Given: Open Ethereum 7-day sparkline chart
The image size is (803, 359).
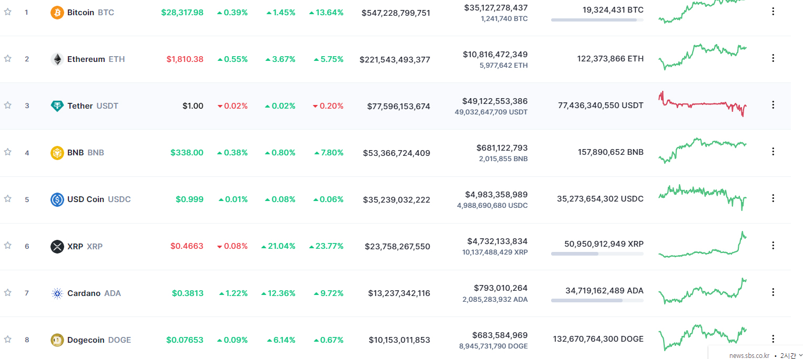Looking at the screenshot, I should tap(703, 57).
